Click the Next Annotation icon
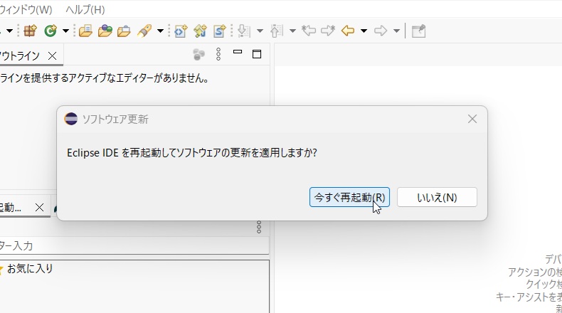Viewport: 562px width, 313px height. [x=245, y=31]
